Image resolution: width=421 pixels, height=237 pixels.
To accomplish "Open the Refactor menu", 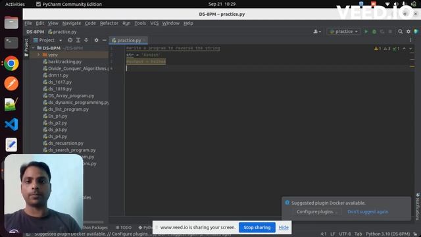I will point(109,24).
